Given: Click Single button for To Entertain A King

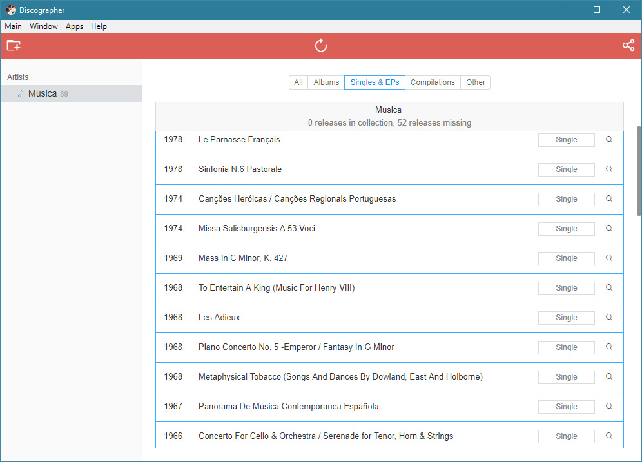Looking at the screenshot, I should (566, 288).
